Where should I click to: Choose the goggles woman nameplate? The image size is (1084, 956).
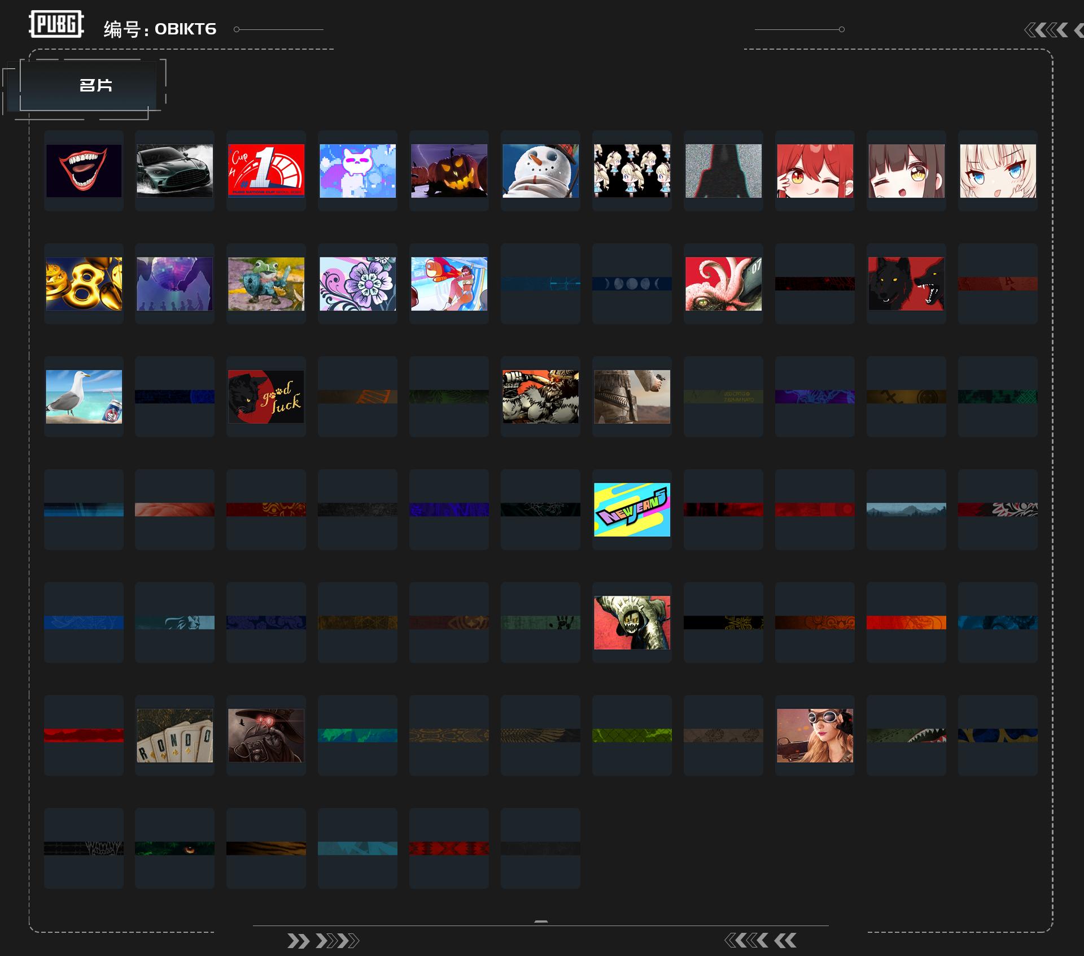pos(815,735)
